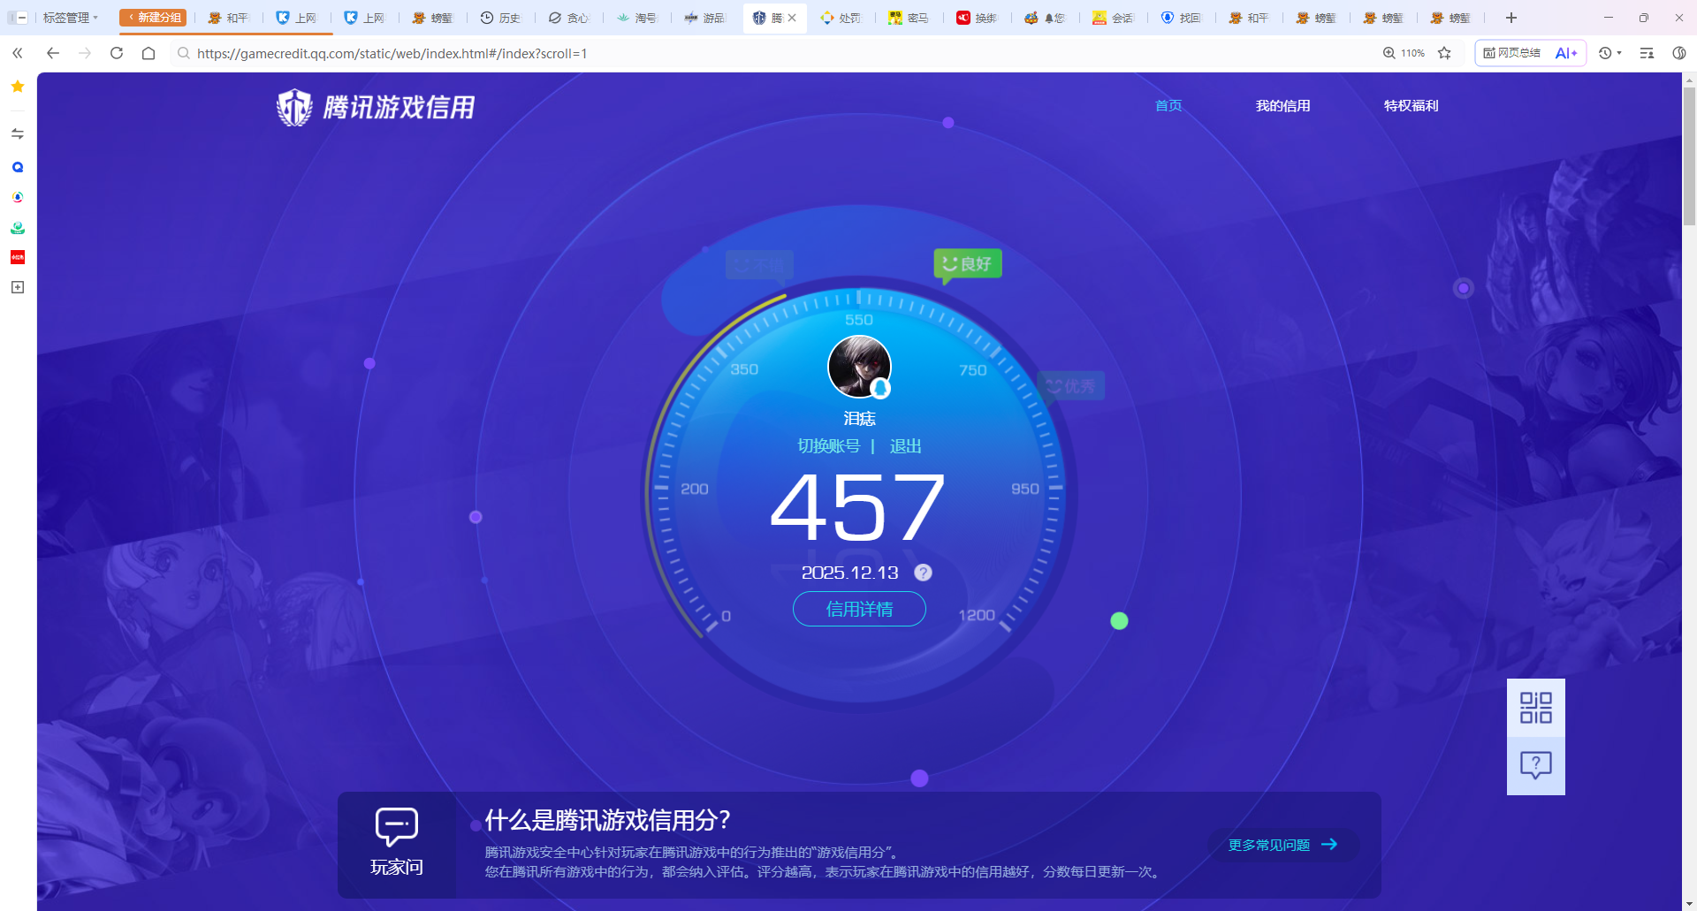Click the favorites star in the left sidebar
Viewport: 1697px width, 911px height.
17,87
